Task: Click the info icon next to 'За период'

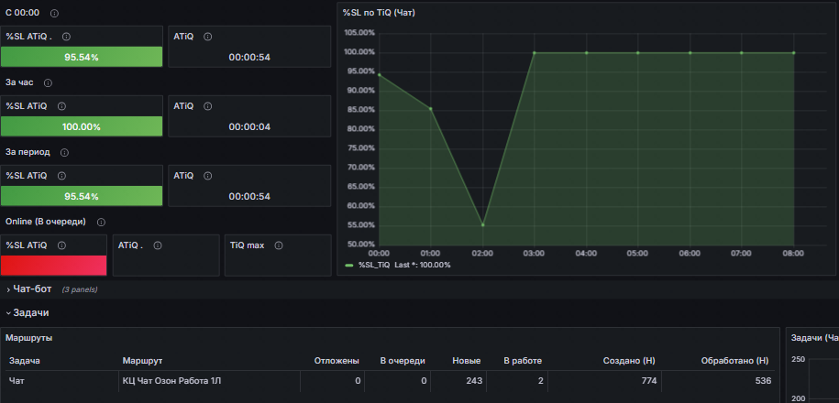Action: click(x=64, y=152)
